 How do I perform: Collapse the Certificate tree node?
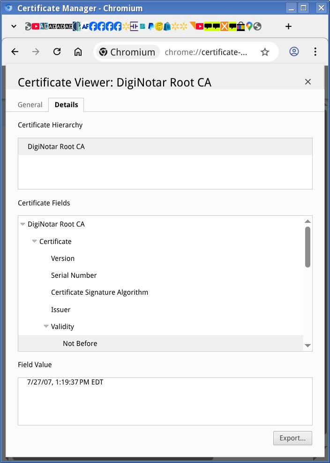tap(34, 242)
